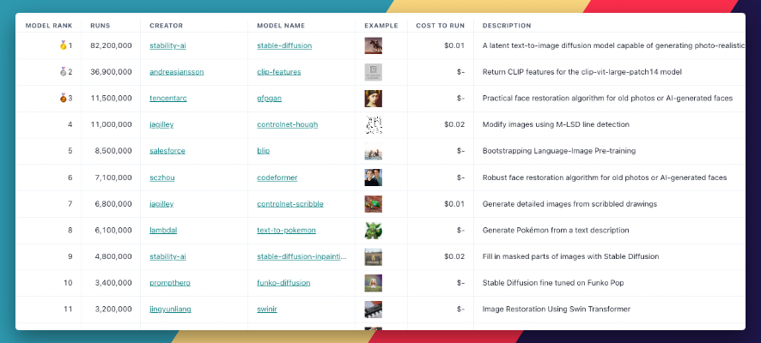
Task: Select the 11,000,000 runs cell
Action: tap(111, 124)
